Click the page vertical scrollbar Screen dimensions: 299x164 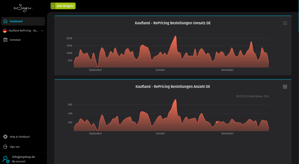tap(298, 16)
